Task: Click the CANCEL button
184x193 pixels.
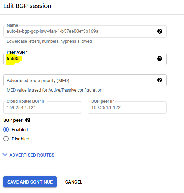Action: pos(74,182)
